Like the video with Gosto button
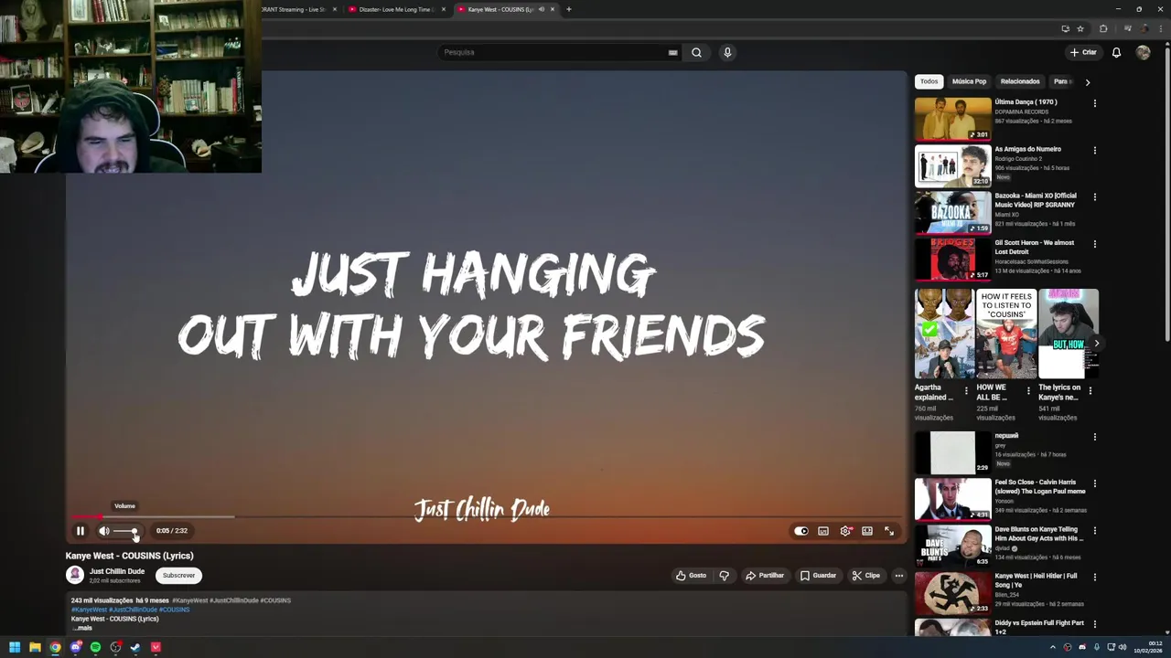The width and height of the screenshot is (1171, 658). [x=692, y=576]
